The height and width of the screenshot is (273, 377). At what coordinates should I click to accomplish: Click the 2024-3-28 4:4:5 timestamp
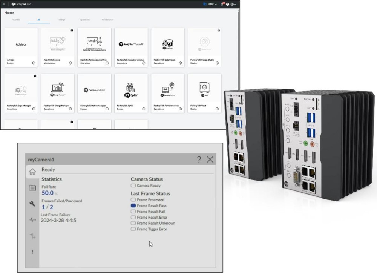tap(58, 221)
